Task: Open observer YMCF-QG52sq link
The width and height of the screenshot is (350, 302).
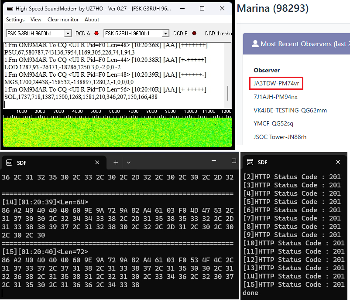Action: (273, 123)
